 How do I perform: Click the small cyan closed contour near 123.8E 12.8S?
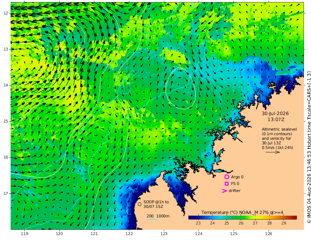pos(190,43)
